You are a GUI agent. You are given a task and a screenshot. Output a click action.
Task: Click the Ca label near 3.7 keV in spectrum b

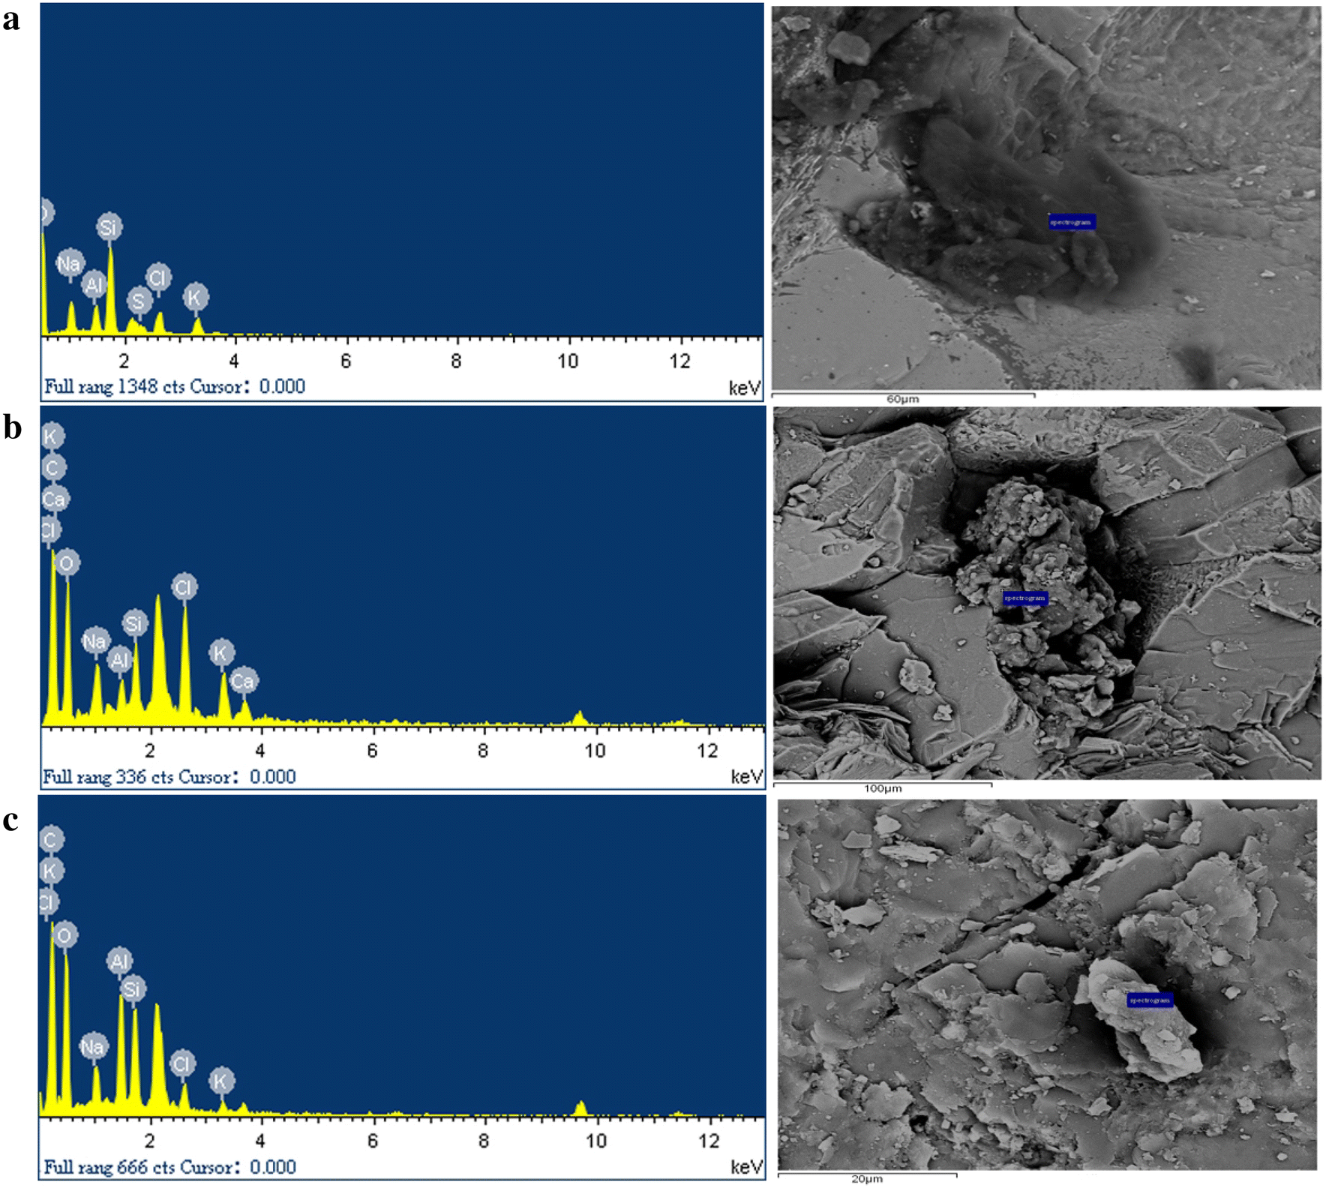click(243, 680)
